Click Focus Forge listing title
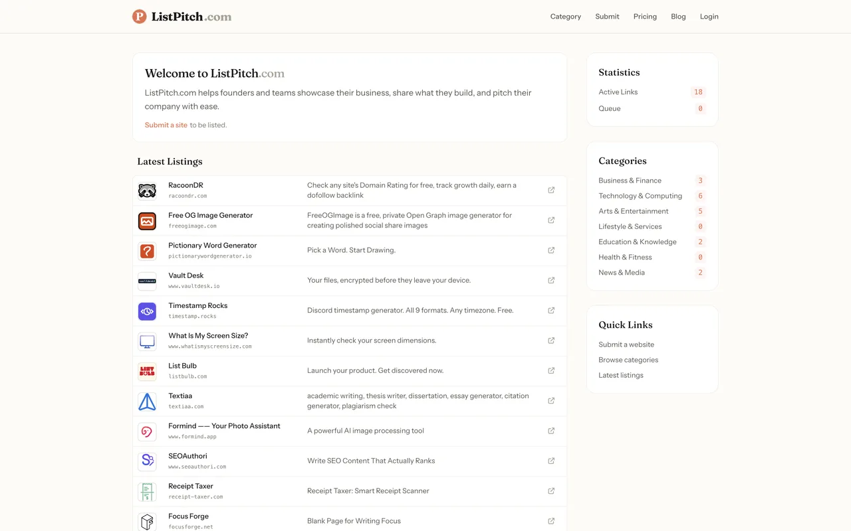 click(188, 516)
